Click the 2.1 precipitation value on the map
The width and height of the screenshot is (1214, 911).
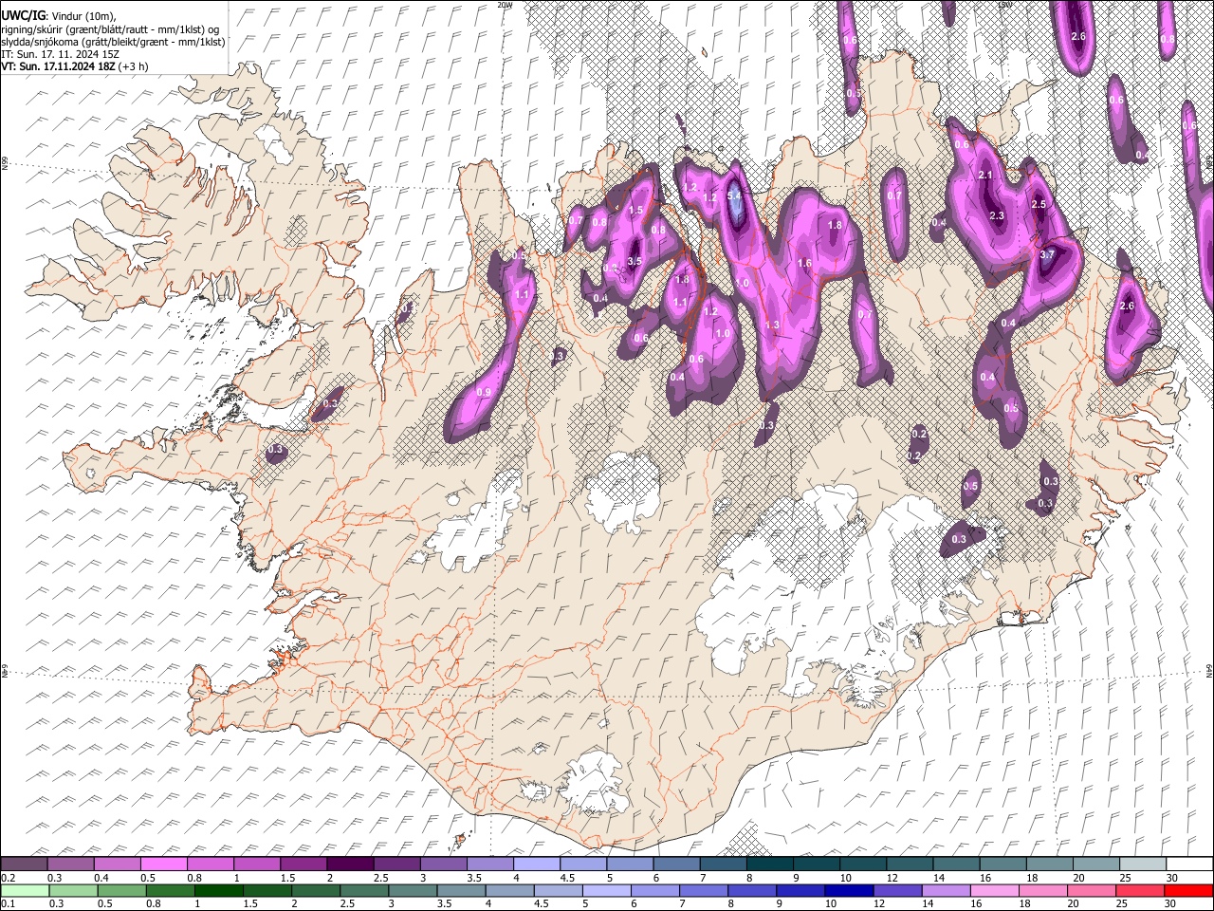[985, 176]
